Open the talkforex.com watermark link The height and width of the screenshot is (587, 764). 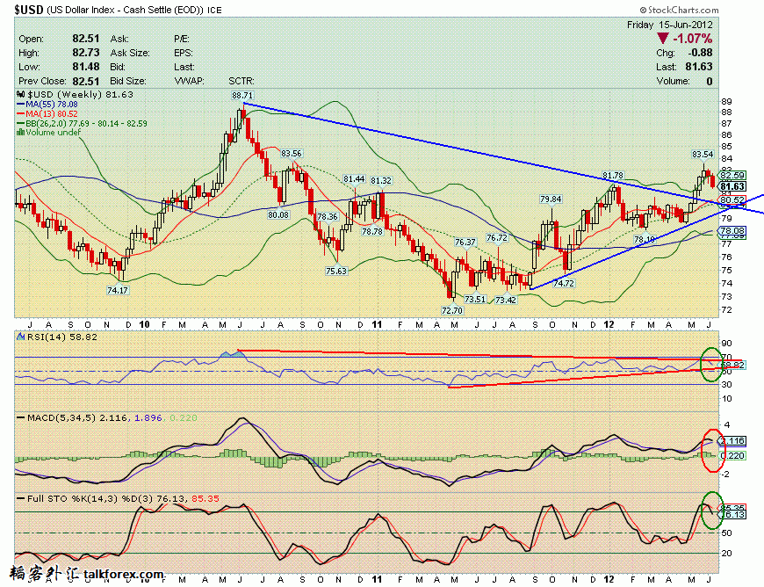123,575
